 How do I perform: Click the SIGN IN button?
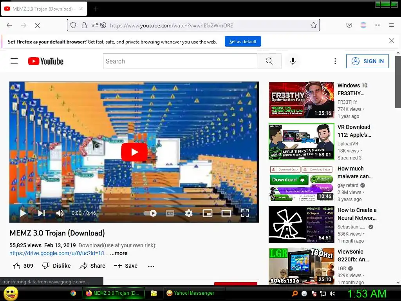(367, 61)
